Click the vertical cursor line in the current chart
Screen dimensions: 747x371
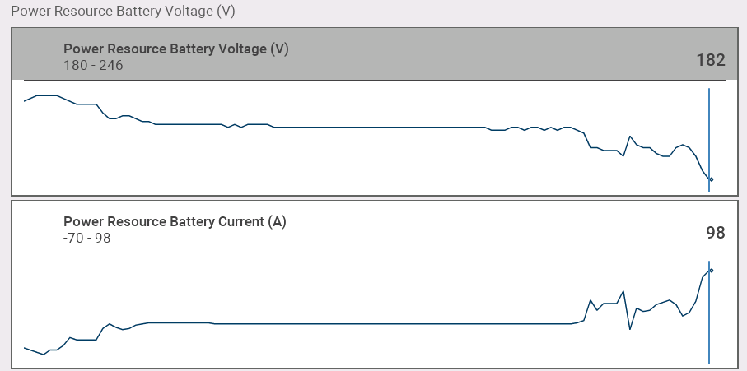(709, 329)
